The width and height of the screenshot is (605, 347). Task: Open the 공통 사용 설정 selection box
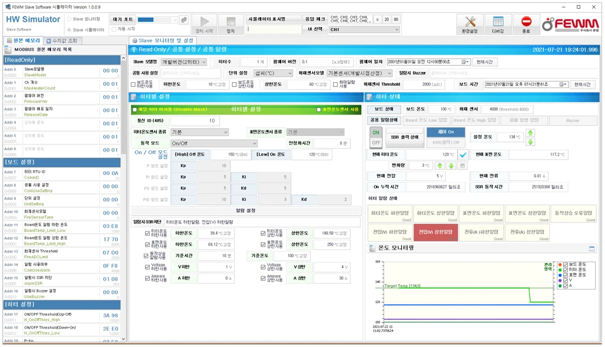pos(191,73)
